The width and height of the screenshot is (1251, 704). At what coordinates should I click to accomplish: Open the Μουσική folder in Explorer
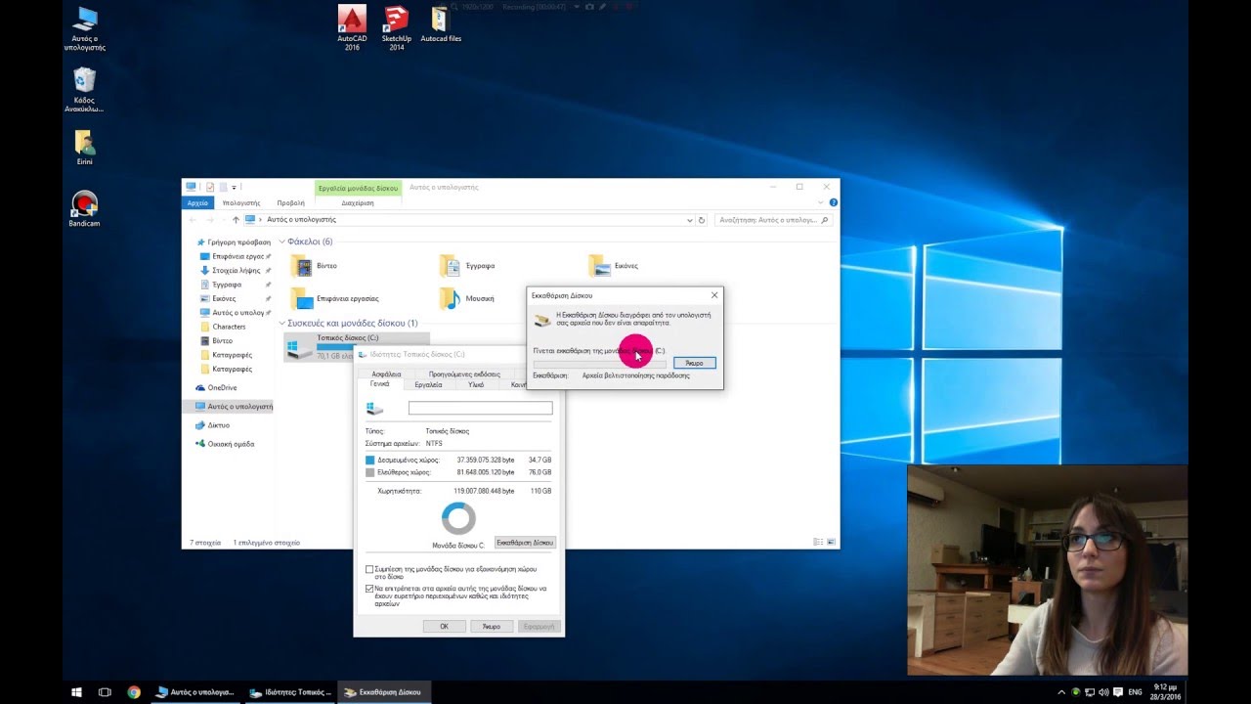tap(467, 298)
